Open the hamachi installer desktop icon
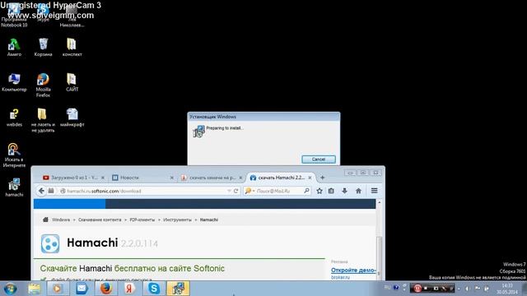 [x=14, y=187]
